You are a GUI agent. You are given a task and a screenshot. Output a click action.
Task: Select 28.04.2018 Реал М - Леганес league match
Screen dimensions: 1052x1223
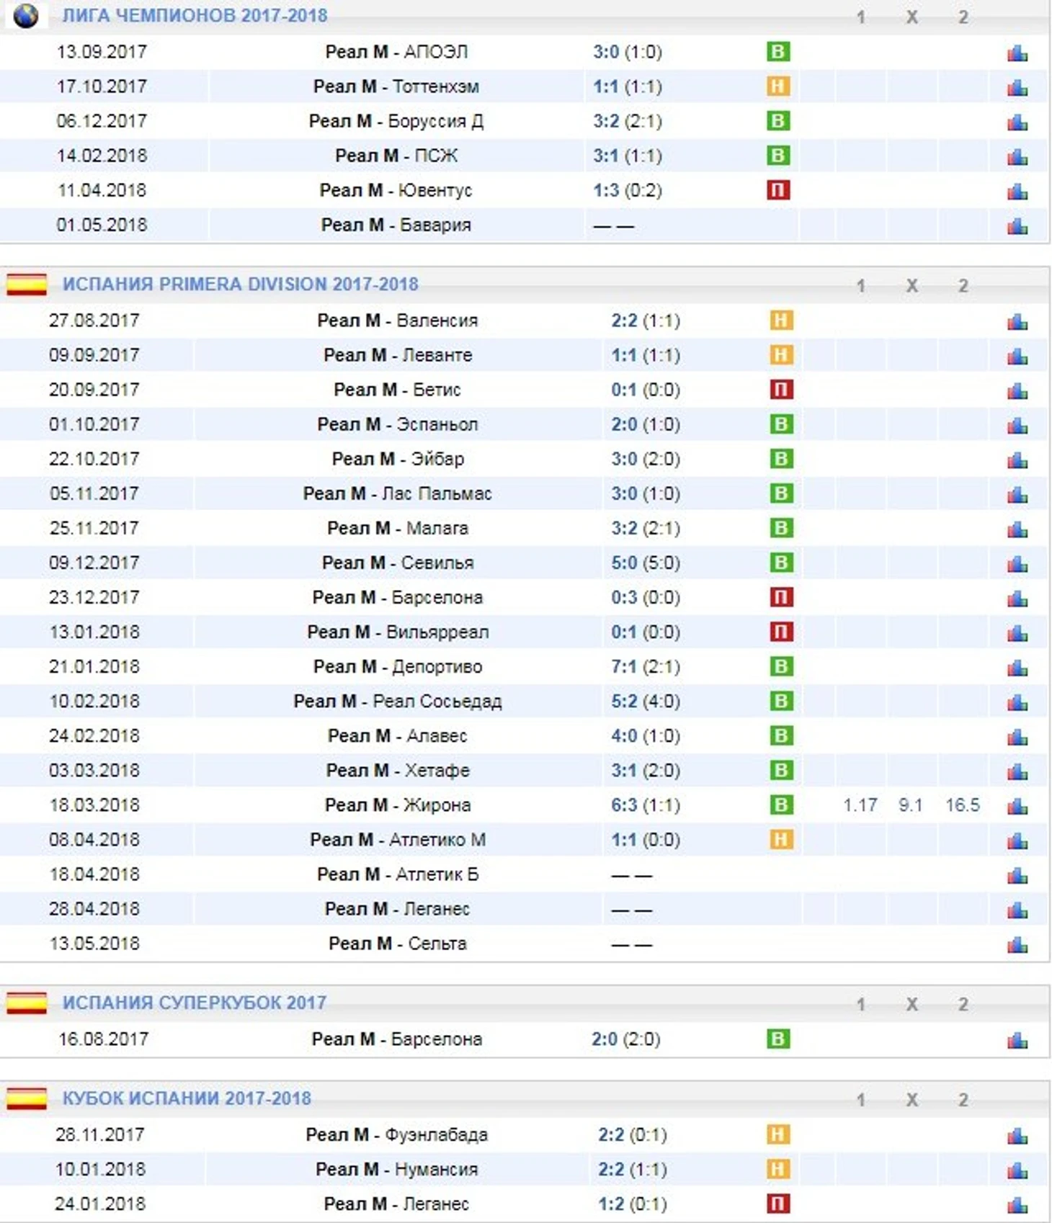pyautogui.click(x=397, y=909)
